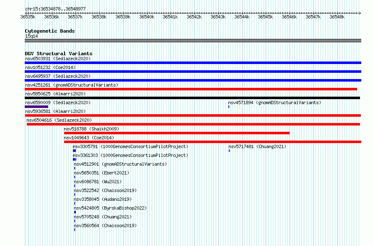Click the Cytogenetic Bands track title
373x246 pixels.
coord(50,31)
